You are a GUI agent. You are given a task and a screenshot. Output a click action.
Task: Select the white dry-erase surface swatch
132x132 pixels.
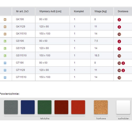click(123, 107)
